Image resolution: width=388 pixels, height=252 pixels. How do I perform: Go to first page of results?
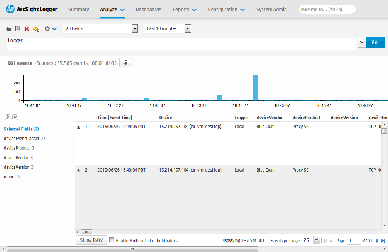[325, 241]
